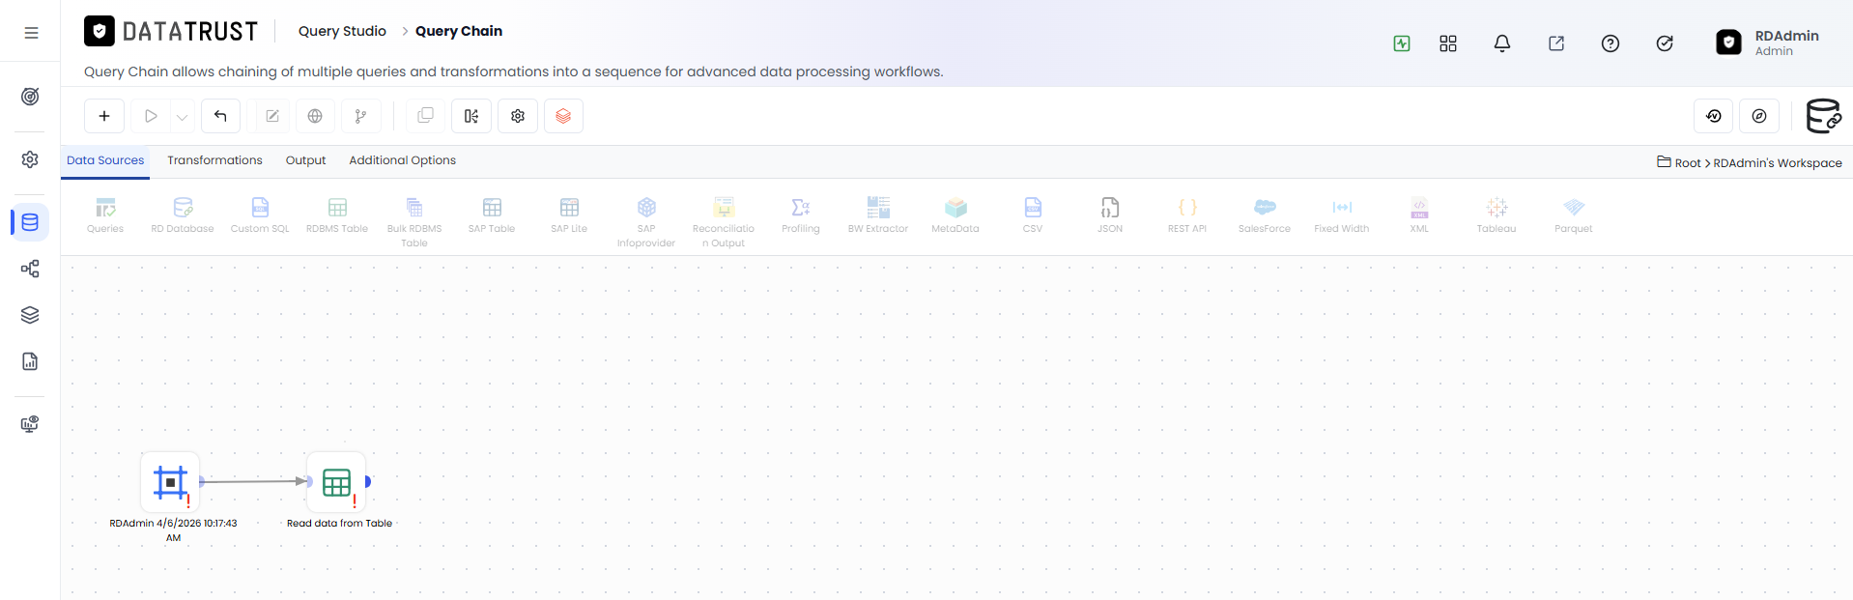The width and height of the screenshot is (1853, 600).
Task: Click the compass explore icon button
Action: pyautogui.click(x=1759, y=116)
